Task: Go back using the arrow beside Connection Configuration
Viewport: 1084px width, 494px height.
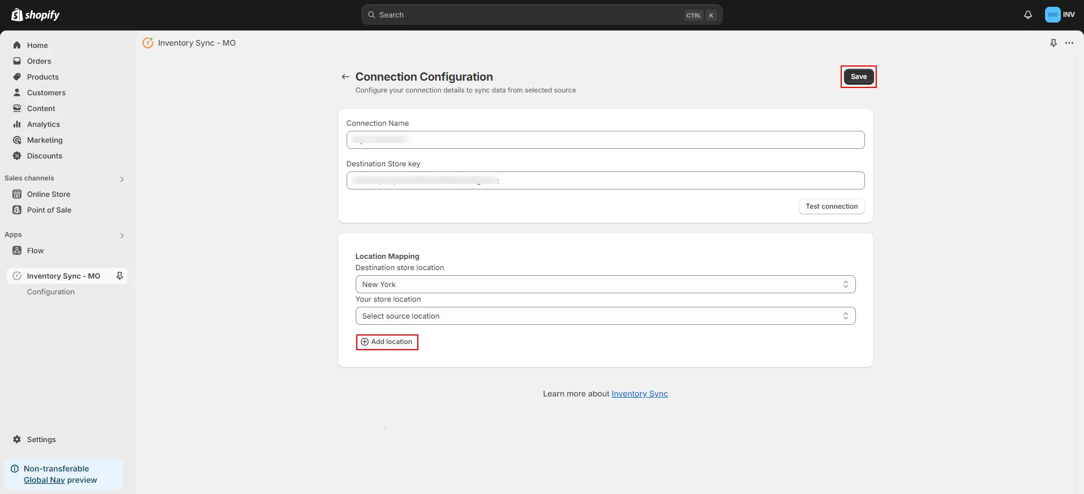Action: 346,77
